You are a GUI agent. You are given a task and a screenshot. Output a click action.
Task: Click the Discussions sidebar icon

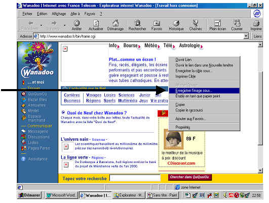coord(23,137)
